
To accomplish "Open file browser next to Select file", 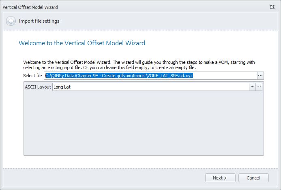I will pyautogui.click(x=261, y=76).
